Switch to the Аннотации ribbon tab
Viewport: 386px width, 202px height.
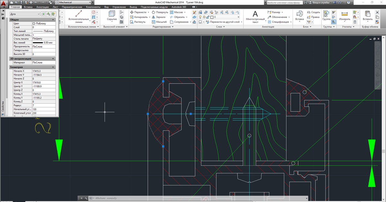click(42, 7)
